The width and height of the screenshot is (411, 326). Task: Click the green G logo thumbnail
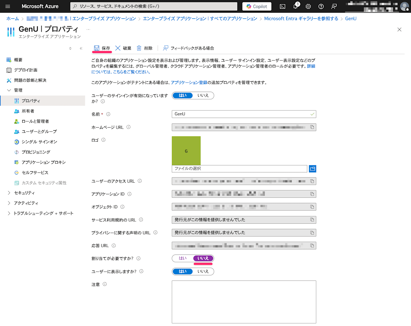[x=186, y=151]
